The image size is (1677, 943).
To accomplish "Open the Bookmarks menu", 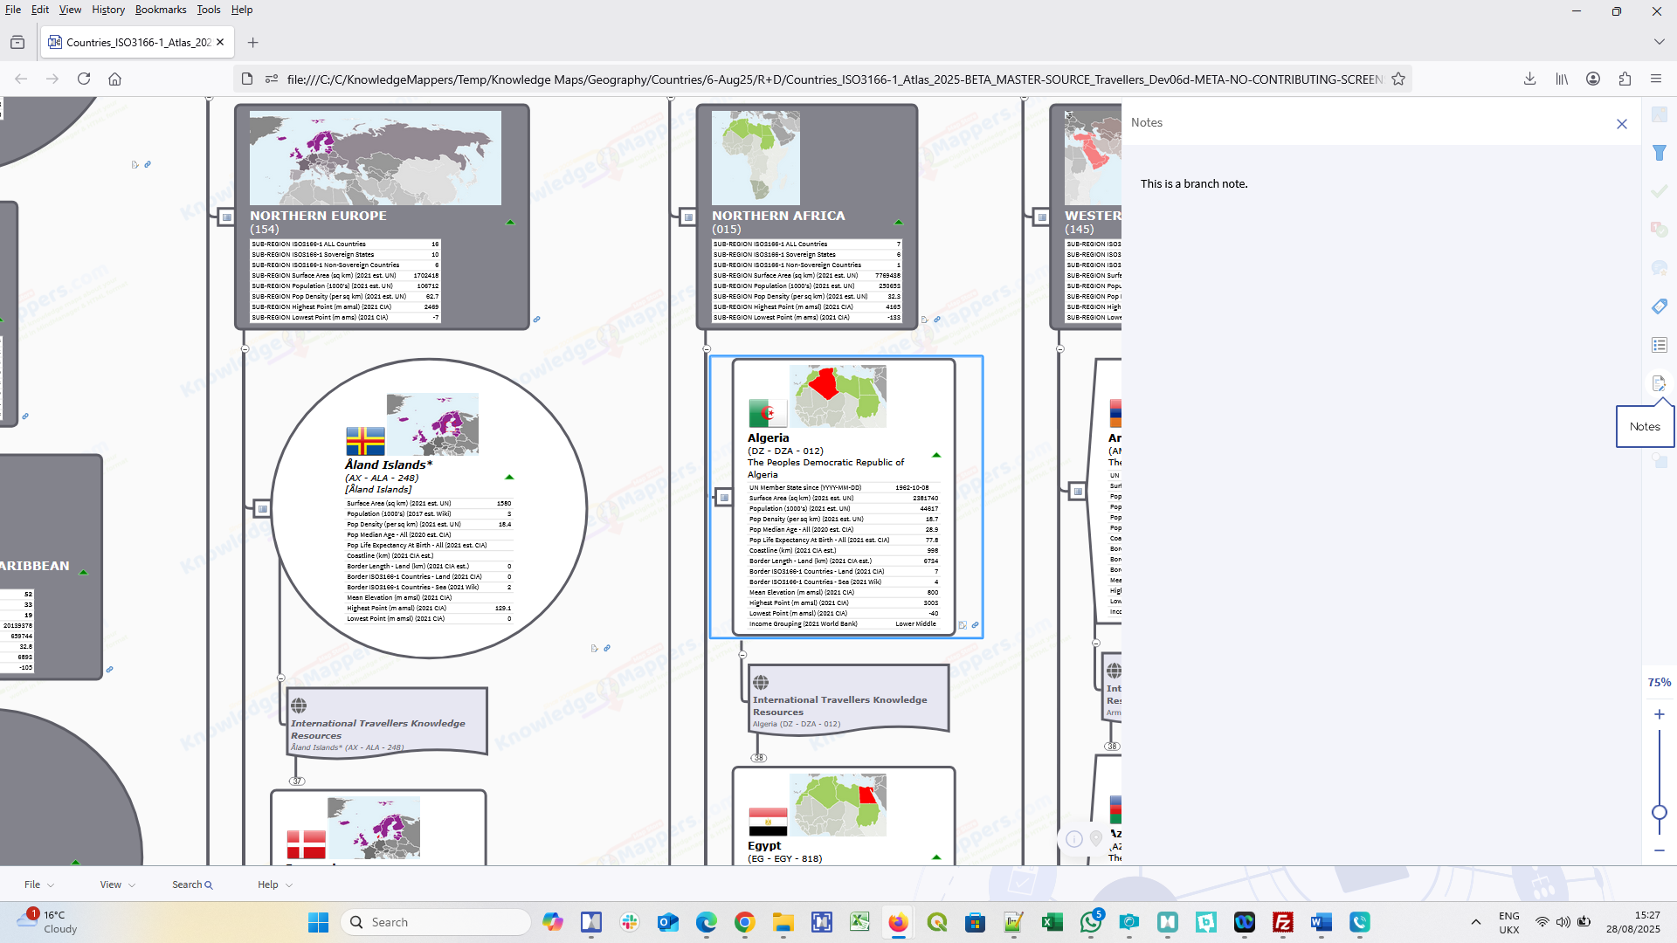I will (161, 10).
